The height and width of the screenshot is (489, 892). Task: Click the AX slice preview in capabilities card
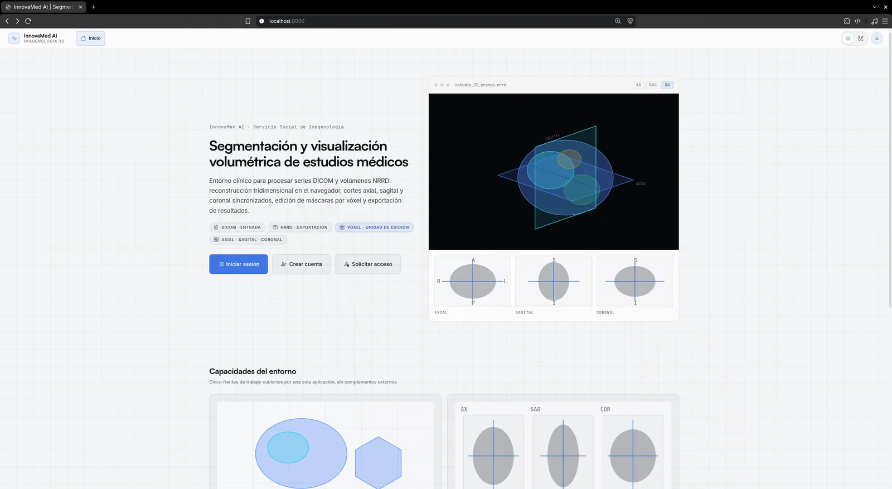(x=493, y=452)
